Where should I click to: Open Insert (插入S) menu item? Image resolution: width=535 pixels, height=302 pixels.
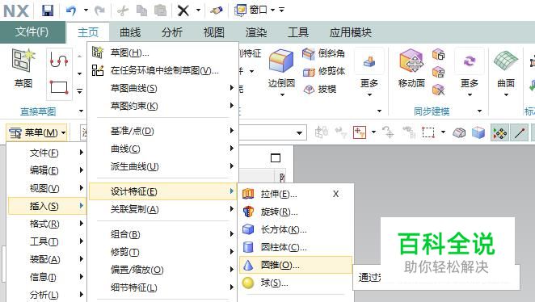(x=47, y=206)
